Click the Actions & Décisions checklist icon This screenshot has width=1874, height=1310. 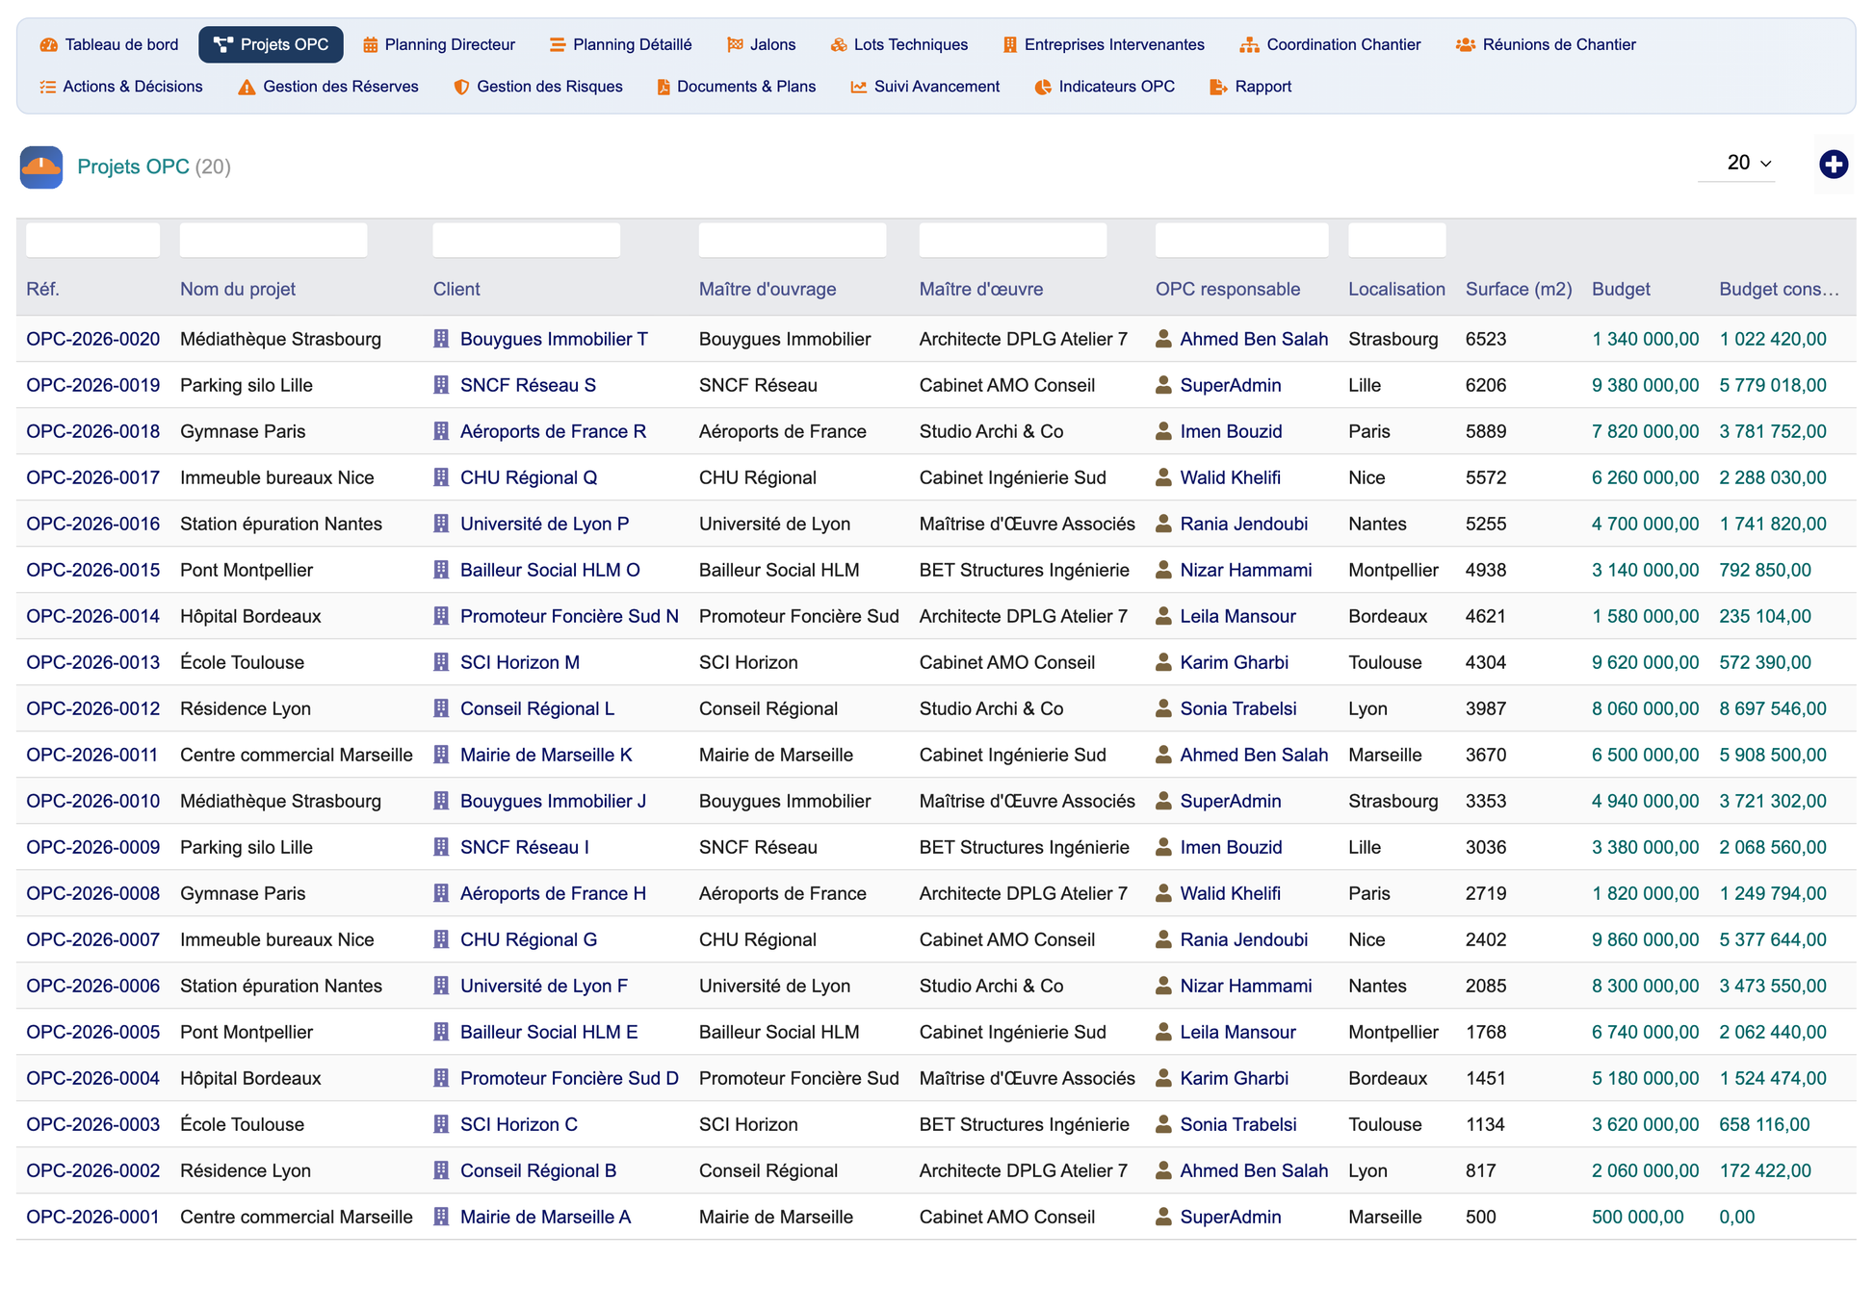[47, 87]
